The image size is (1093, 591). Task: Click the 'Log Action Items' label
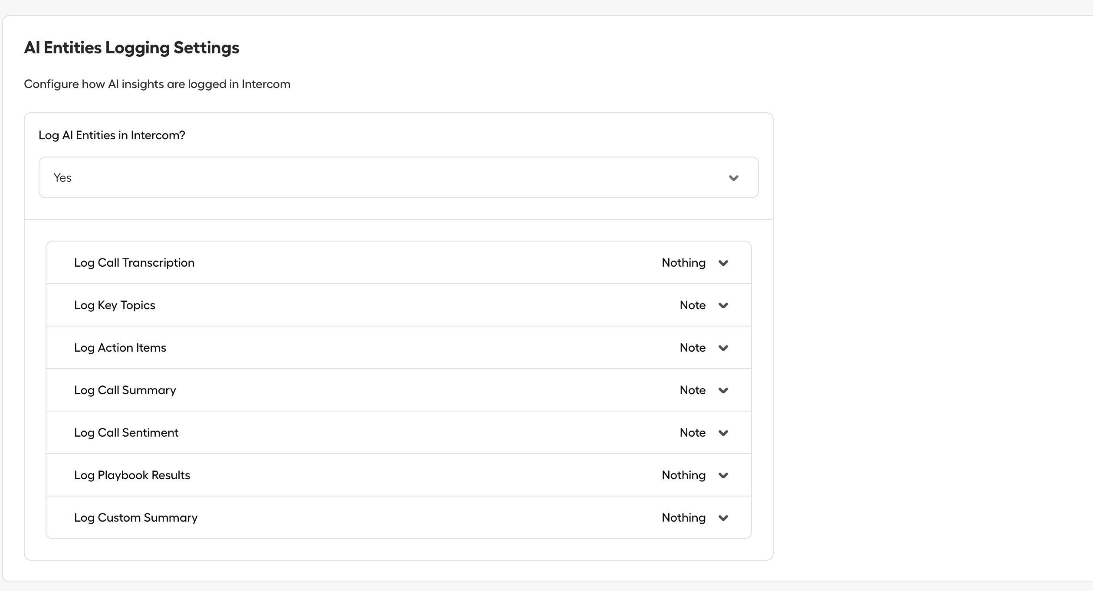[x=120, y=348]
